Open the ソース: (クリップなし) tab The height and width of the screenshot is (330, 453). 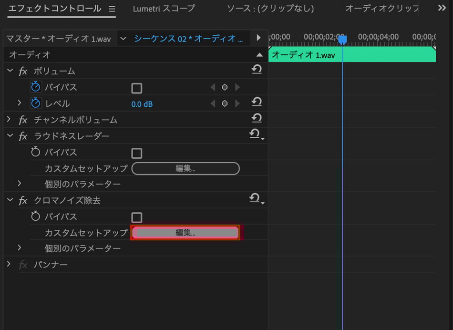pos(270,9)
